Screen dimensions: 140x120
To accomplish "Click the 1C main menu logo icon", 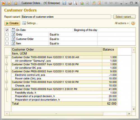I will (x=3, y=3).
